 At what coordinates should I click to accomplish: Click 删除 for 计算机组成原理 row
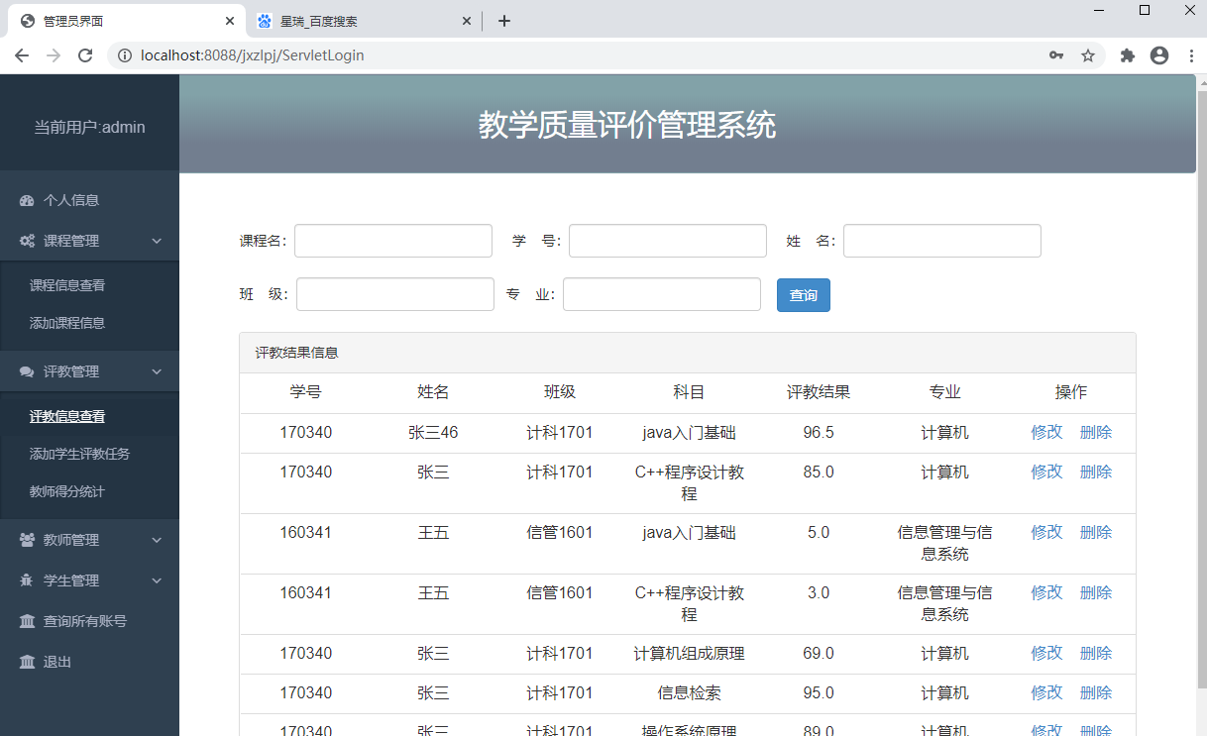[1096, 653]
